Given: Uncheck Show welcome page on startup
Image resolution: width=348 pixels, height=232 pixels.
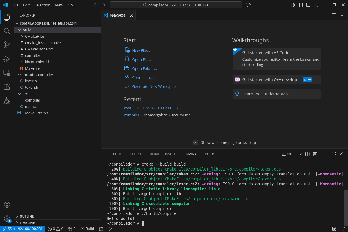Looking at the screenshot, I should 195,142.
